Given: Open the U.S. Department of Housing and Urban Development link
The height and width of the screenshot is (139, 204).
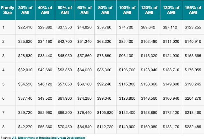Looking at the screenshot, I should pyautogui.click(x=48, y=137).
